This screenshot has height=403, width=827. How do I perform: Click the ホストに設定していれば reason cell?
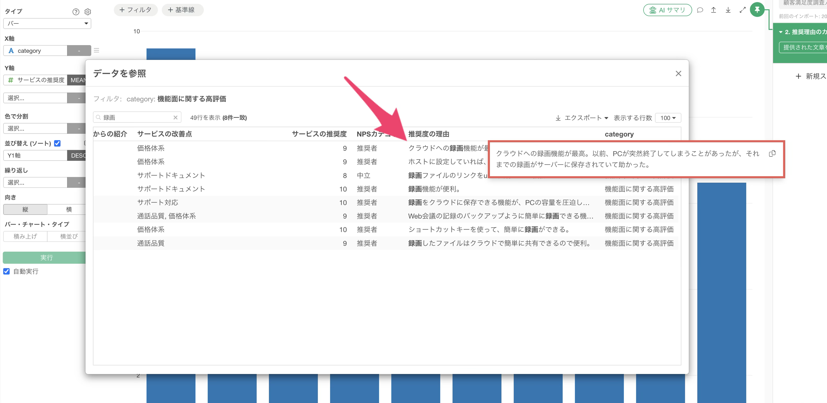point(447,162)
